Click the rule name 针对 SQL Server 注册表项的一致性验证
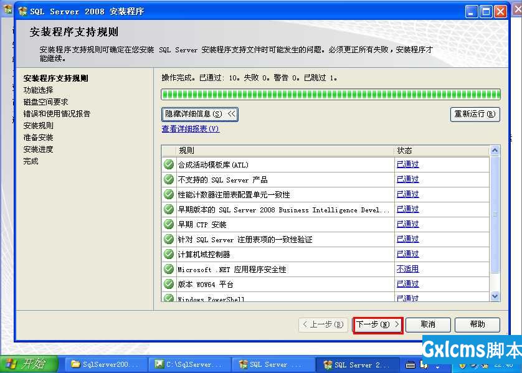 coord(245,240)
